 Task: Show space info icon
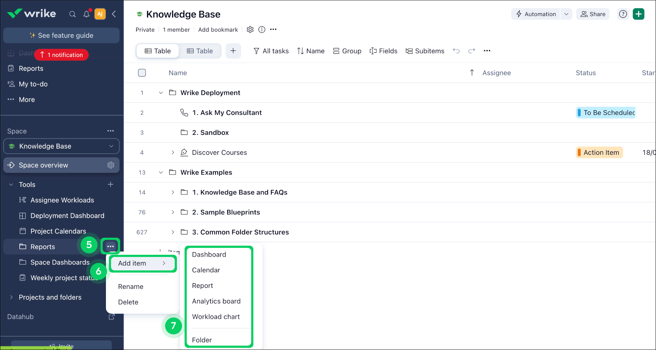tap(262, 29)
